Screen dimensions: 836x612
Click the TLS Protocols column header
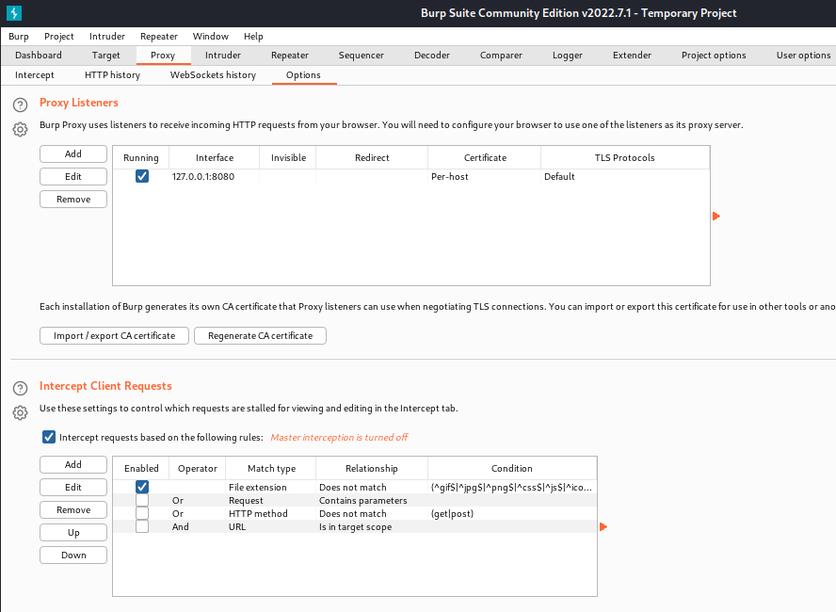tap(625, 158)
